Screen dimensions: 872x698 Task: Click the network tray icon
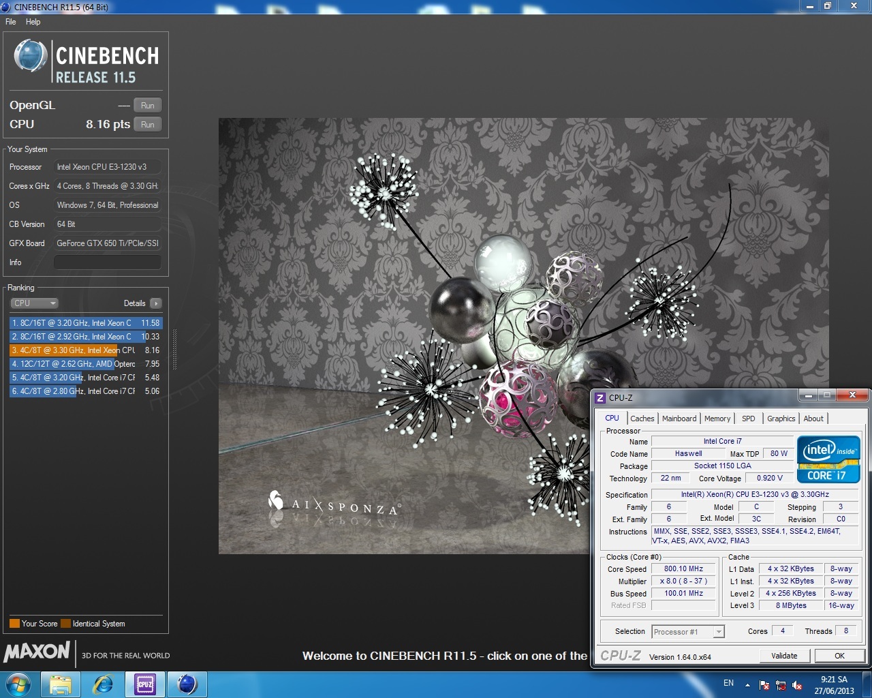(780, 685)
